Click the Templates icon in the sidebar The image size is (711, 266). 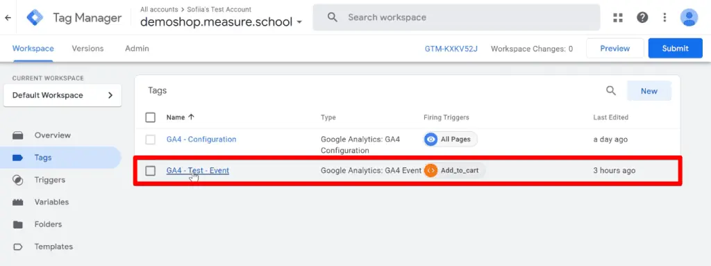pos(17,247)
